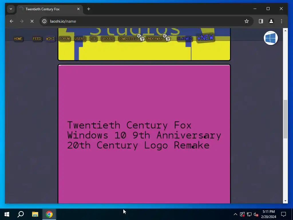Go to the WIKI page
The width and height of the screenshot is (293, 220).
pyautogui.click(x=50, y=39)
